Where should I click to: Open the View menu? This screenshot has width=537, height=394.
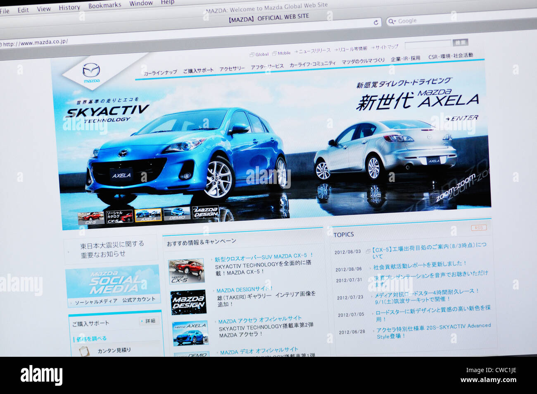[x=44, y=9]
